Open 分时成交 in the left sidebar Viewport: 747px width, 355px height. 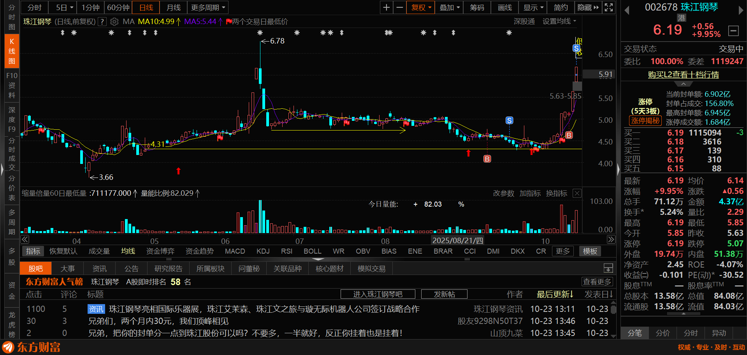coord(12,154)
